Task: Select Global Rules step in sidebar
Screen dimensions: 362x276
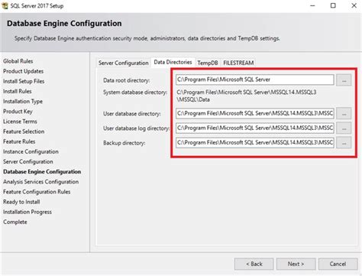Action: pyautogui.click(x=18, y=61)
